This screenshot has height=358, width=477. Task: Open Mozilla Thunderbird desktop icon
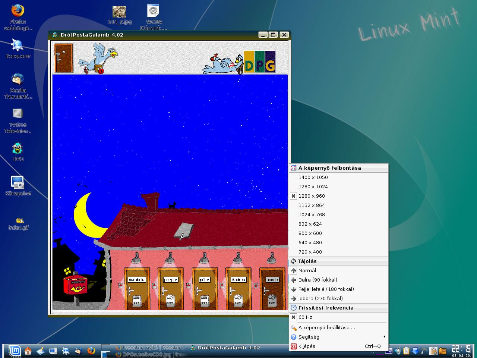pyautogui.click(x=18, y=86)
